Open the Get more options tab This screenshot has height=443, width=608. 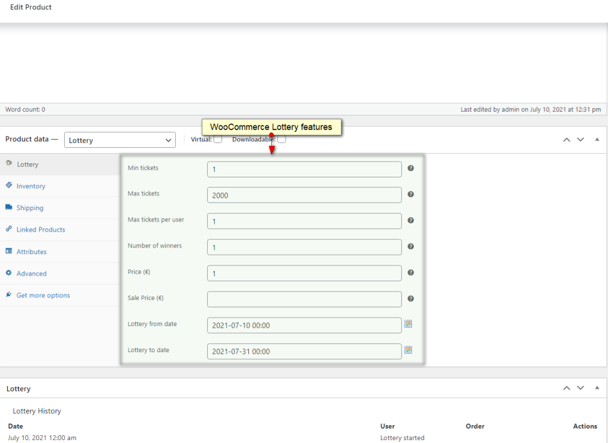pos(60,295)
